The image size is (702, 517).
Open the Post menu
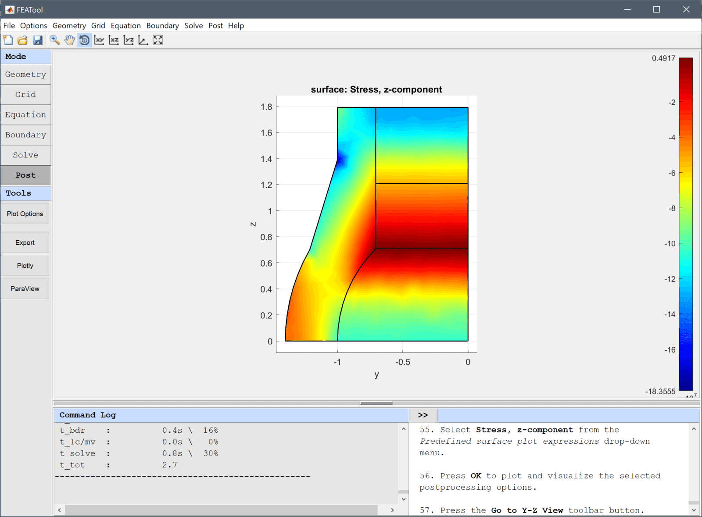[215, 25]
